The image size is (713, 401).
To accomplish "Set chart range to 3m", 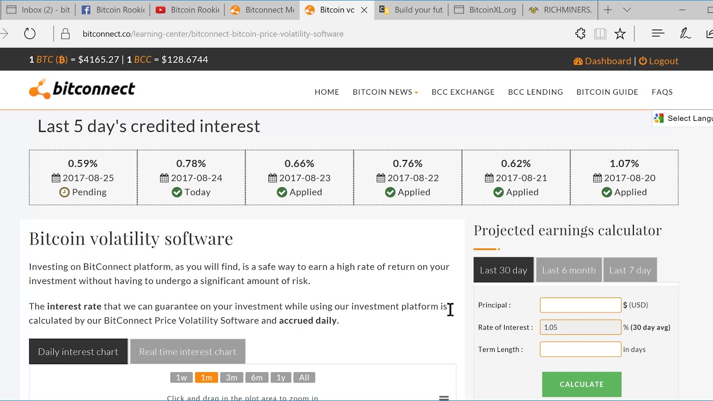I will point(232,378).
